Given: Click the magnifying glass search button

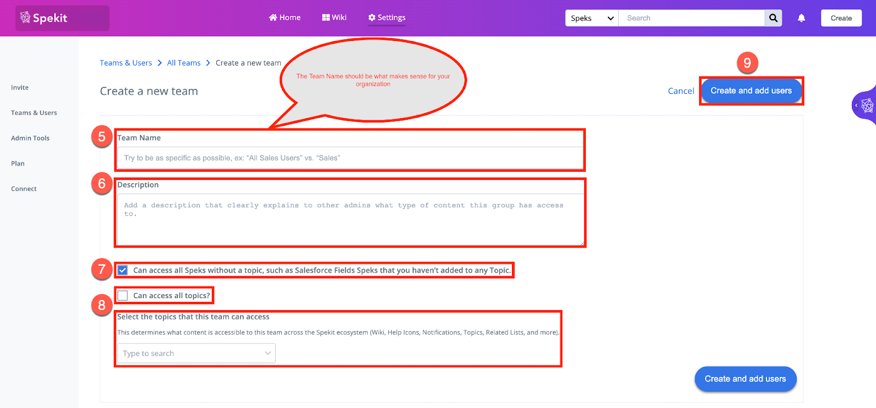Looking at the screenshot, I should (x=773, y=18).
